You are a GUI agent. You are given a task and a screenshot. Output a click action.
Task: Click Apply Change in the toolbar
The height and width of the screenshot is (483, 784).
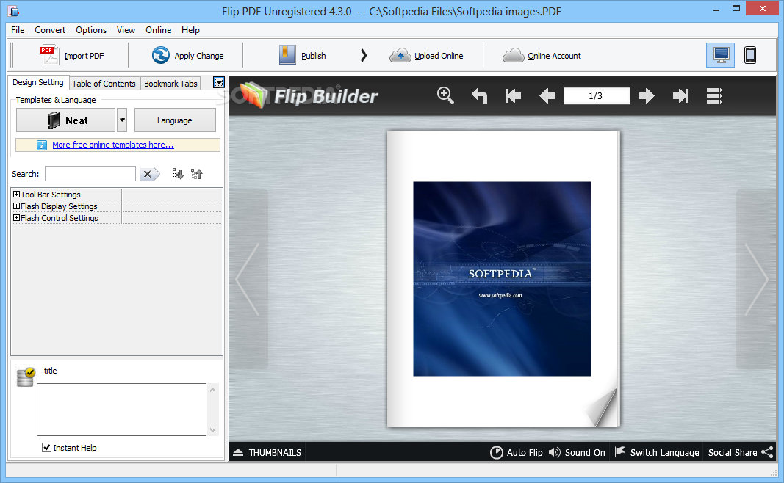pos(187,56)
